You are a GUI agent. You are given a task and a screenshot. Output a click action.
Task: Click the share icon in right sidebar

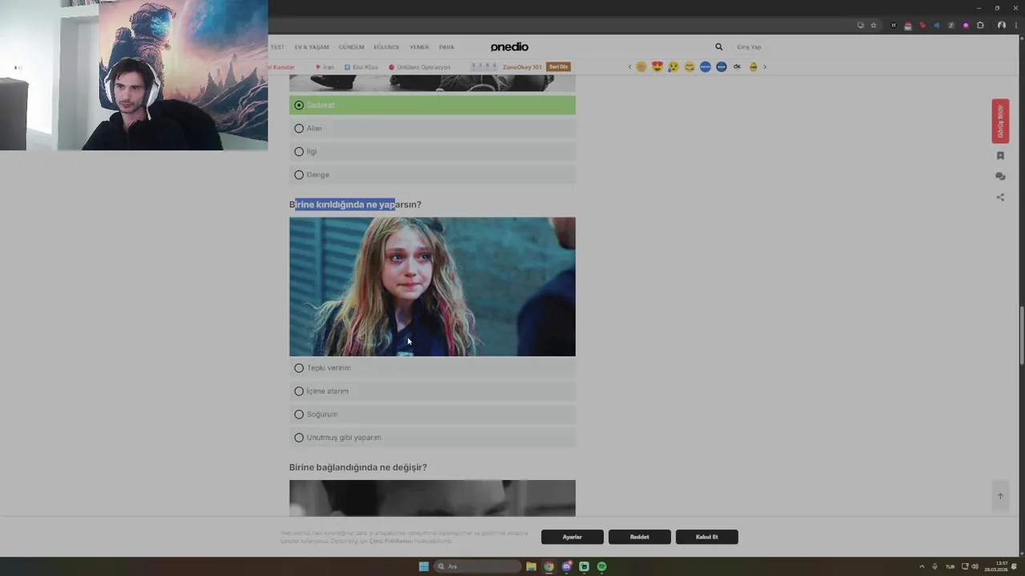1000,197
